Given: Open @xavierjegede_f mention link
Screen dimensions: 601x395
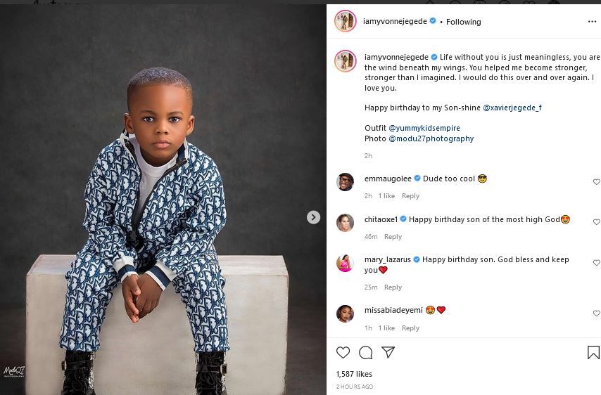Looking at the screenshot, I should coord(512,108).
